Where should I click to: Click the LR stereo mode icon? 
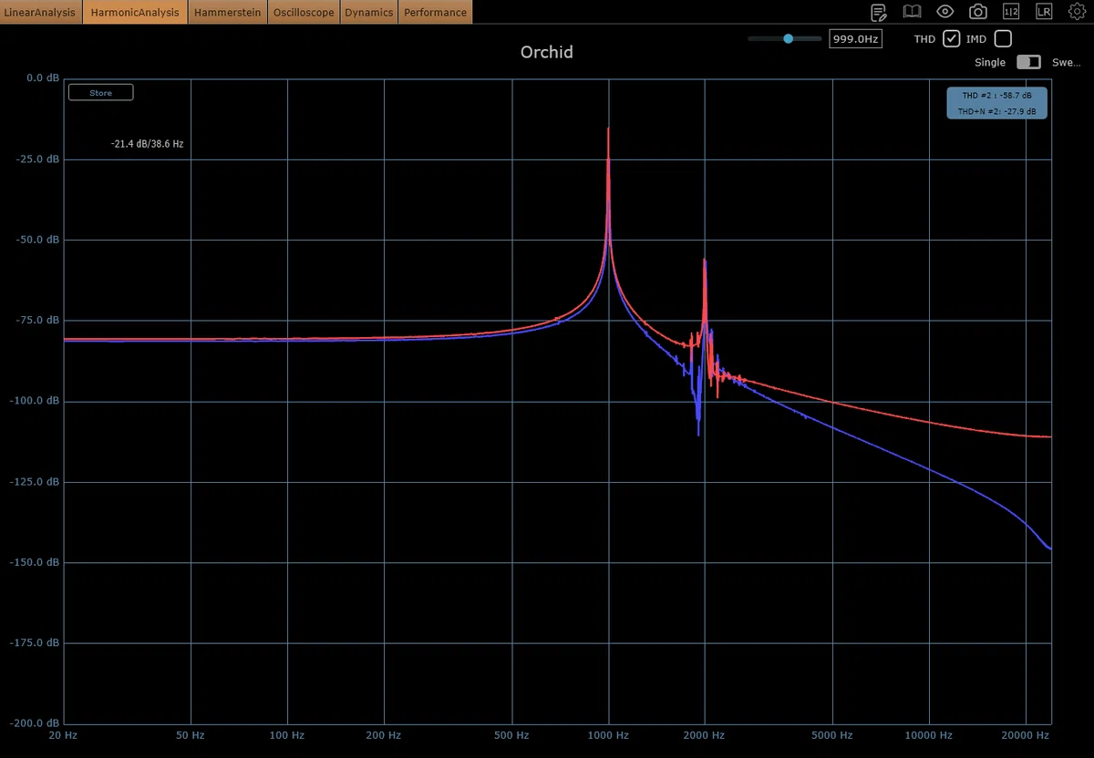(1044, 12)
